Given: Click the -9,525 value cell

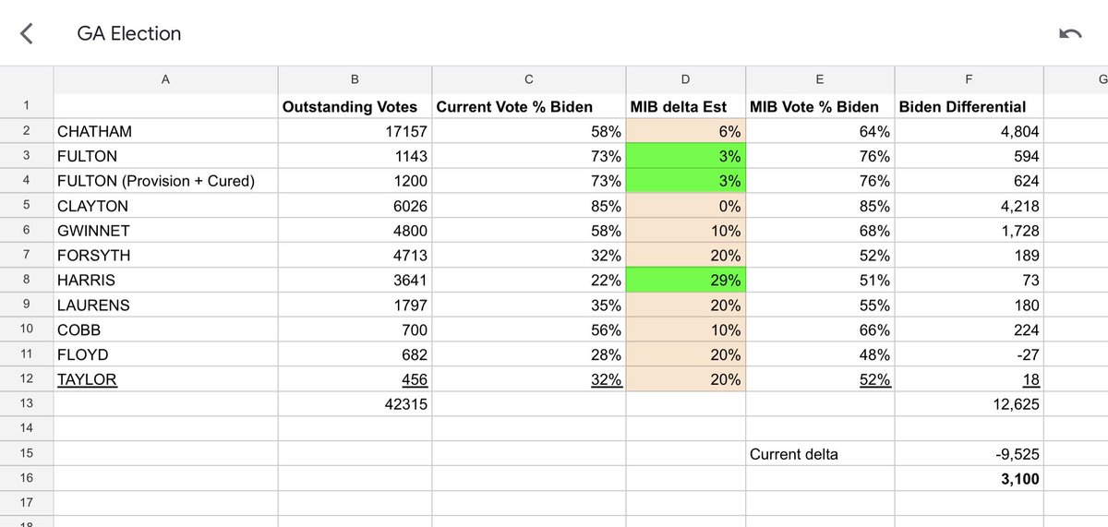Looking at the screenshot, I should (969, 454).
